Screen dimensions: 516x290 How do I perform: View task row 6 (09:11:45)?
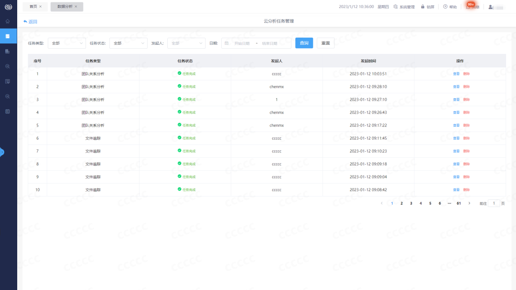(x=456, y=138)
